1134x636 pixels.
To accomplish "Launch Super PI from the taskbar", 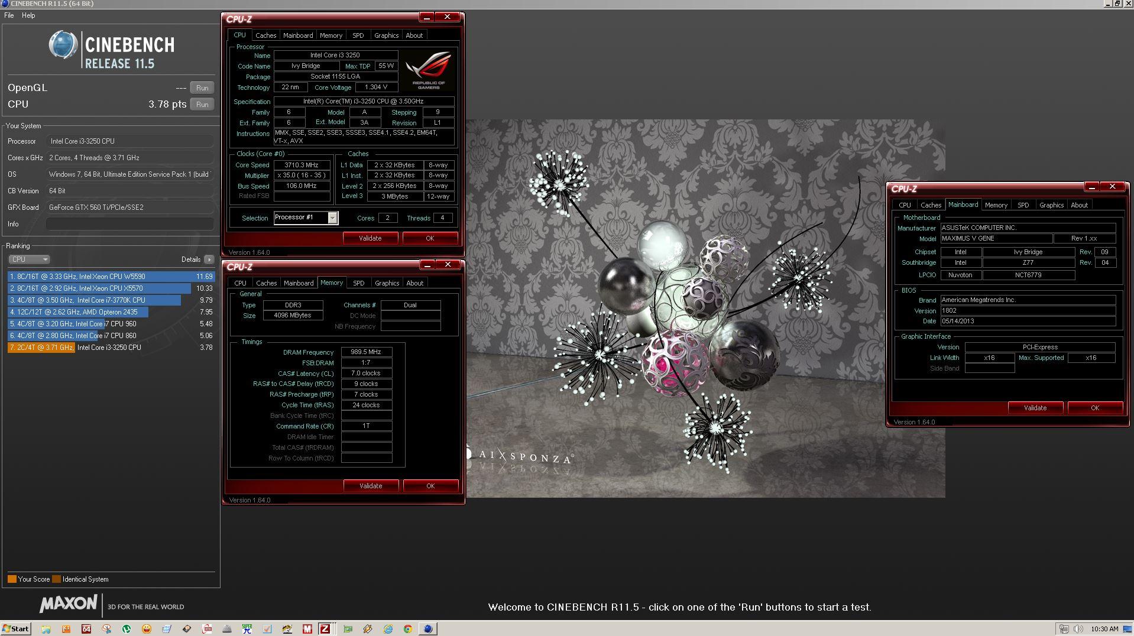I will (x=247, y=629).
